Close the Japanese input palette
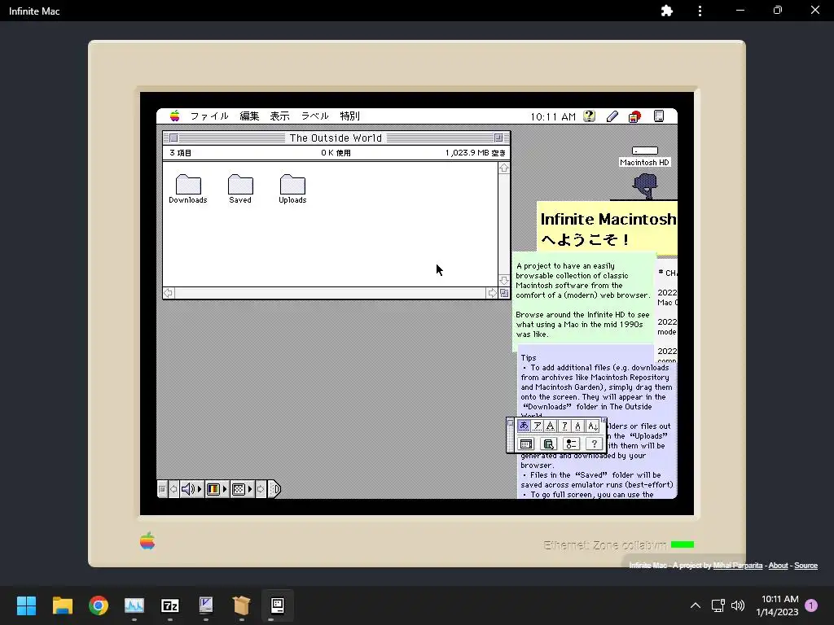 tap(511, 423)
